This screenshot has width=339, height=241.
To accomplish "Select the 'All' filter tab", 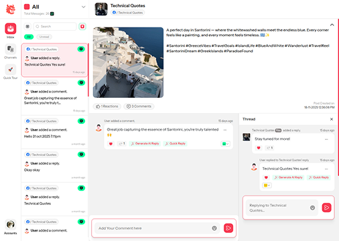I will coord(29,37).
